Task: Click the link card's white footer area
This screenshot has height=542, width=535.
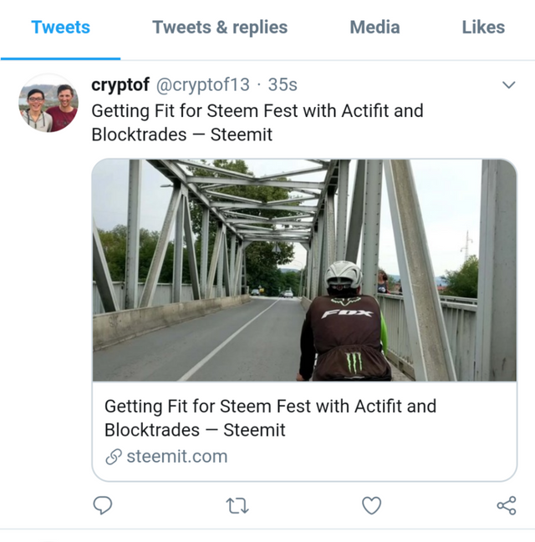Action: point(304,431)
